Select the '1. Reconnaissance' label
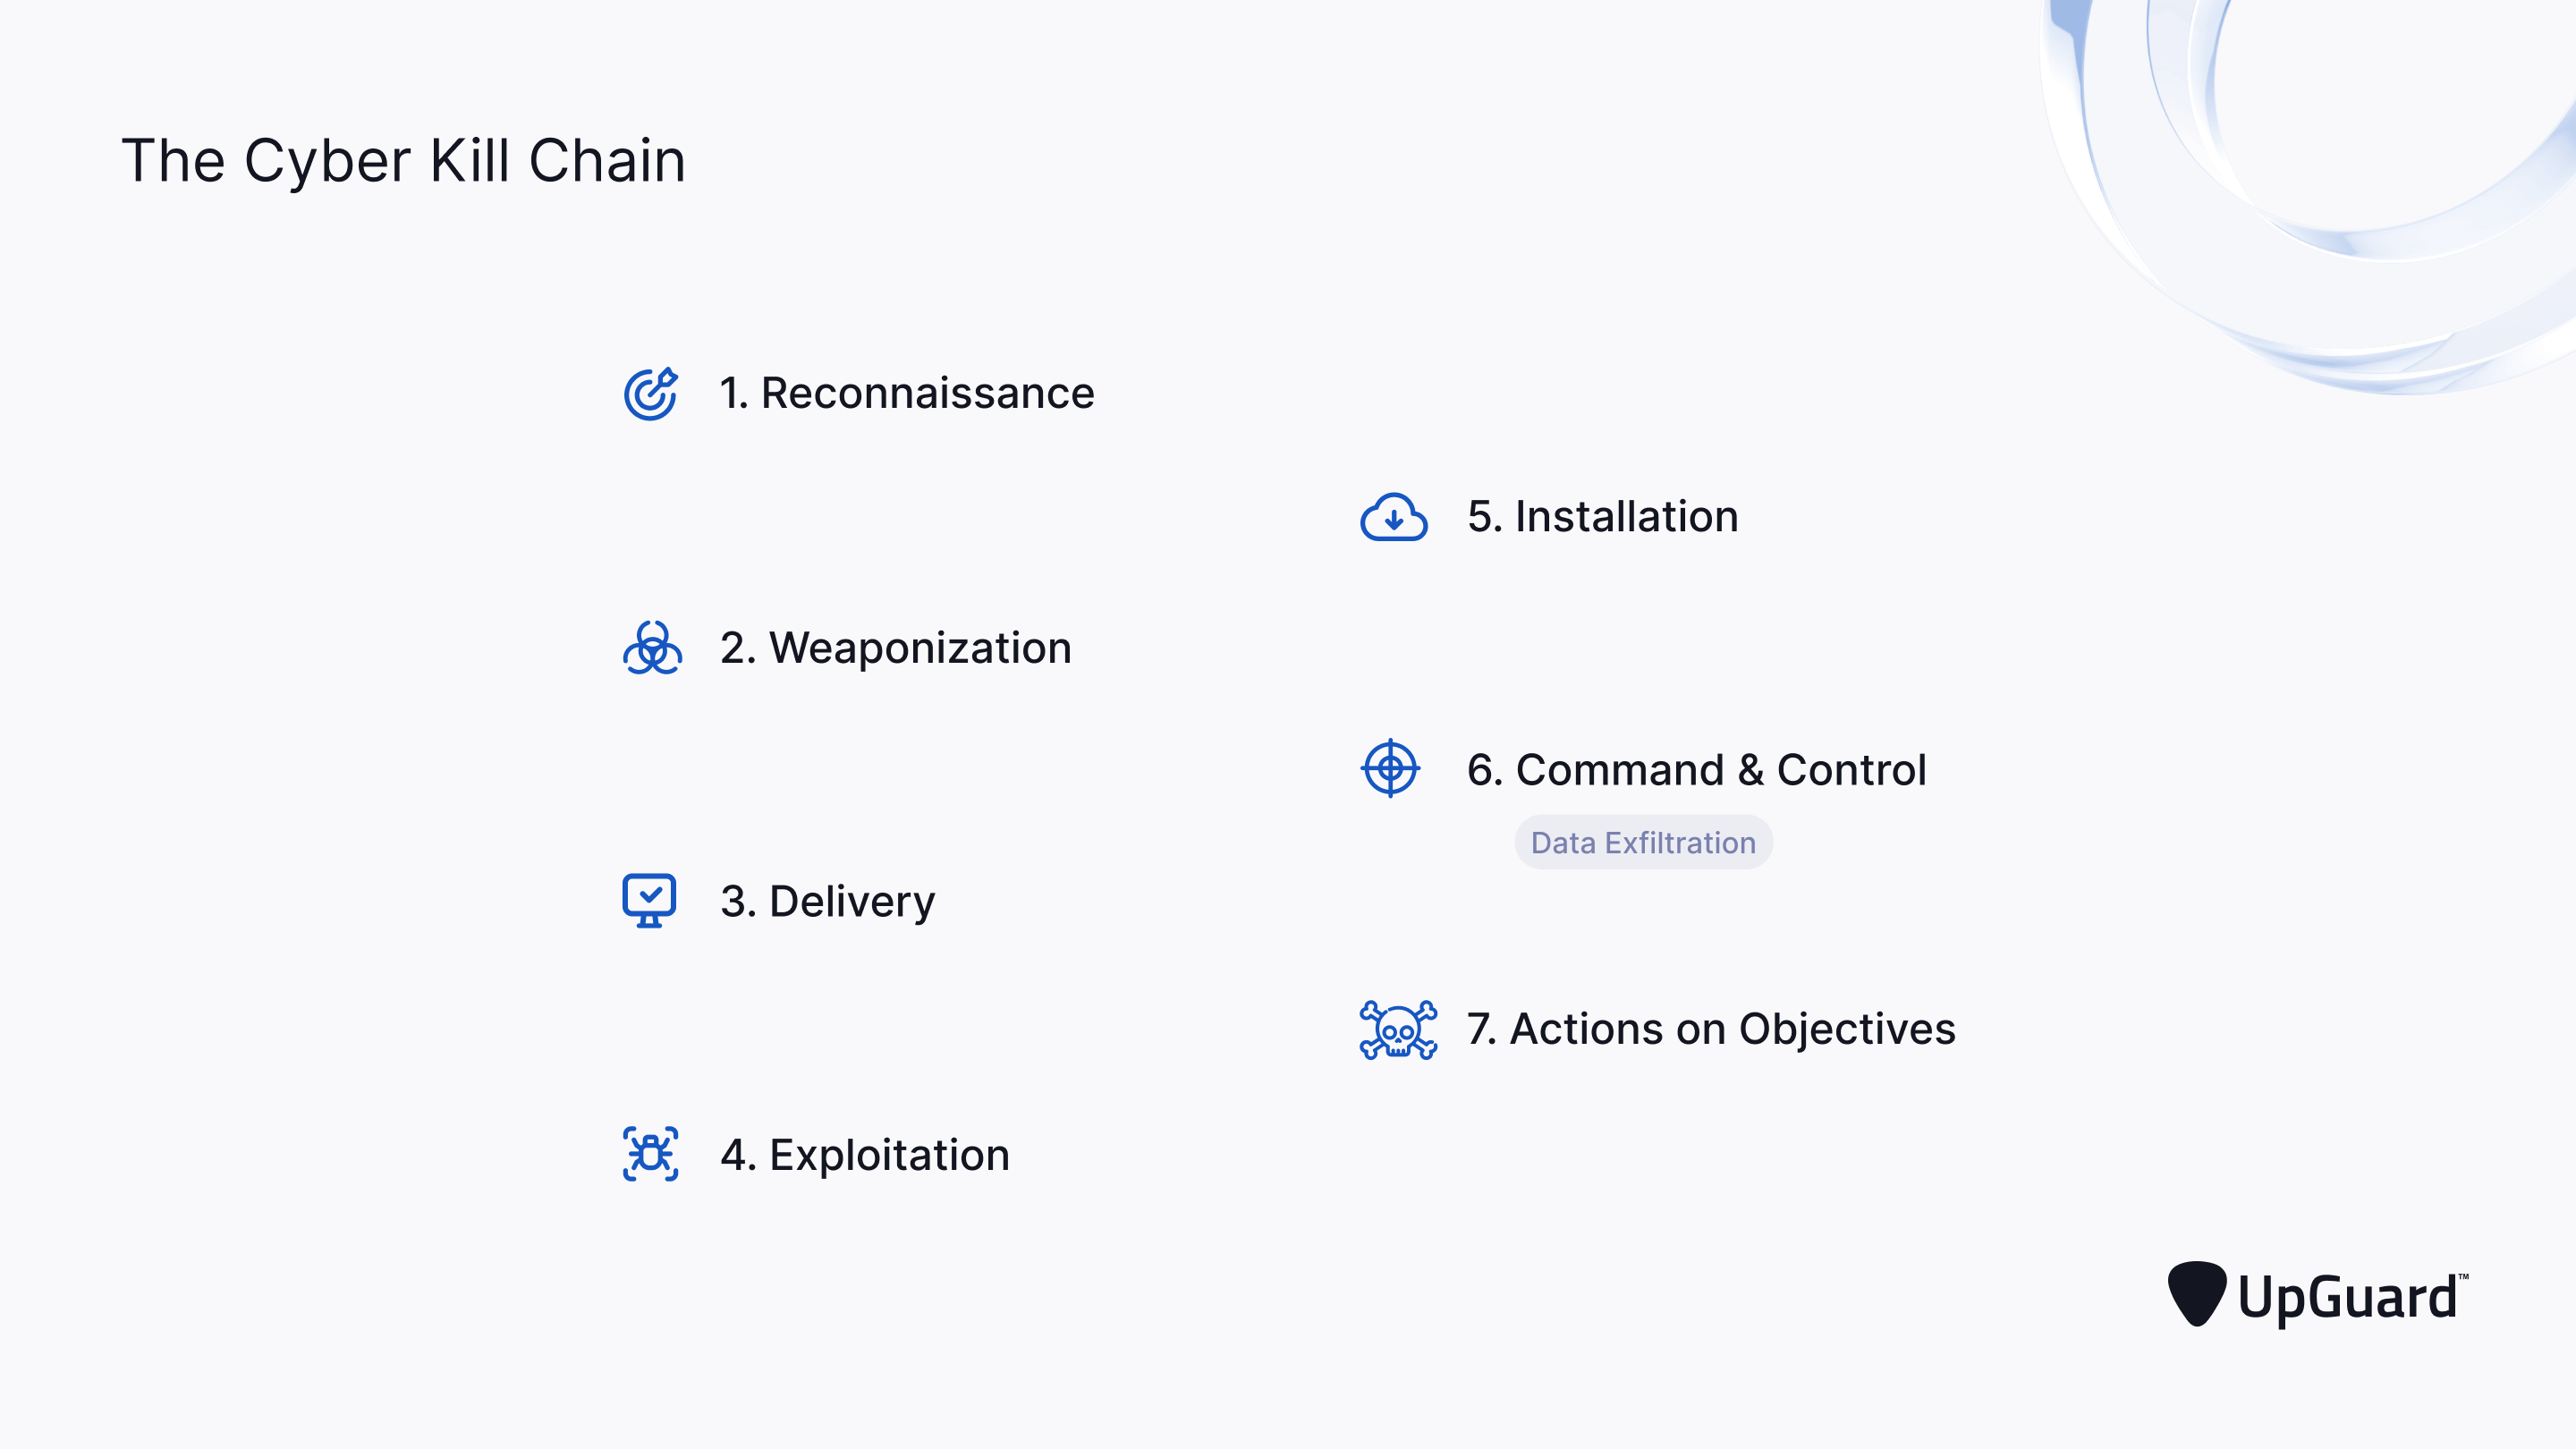2576x1449 pixels. (x=907, y=393)
